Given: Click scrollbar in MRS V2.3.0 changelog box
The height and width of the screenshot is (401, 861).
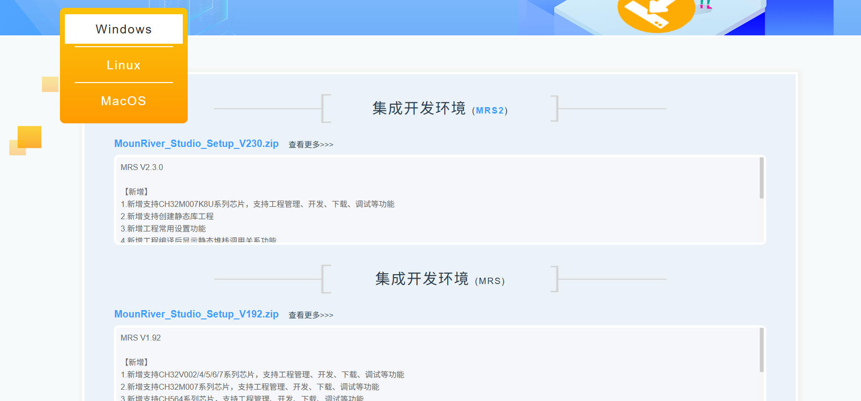Looking at the screenshot, I should click(x=762, y=178).
